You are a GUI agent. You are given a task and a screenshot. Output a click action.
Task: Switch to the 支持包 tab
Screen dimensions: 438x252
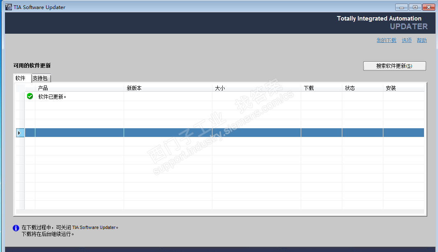[x=41, y=78]
